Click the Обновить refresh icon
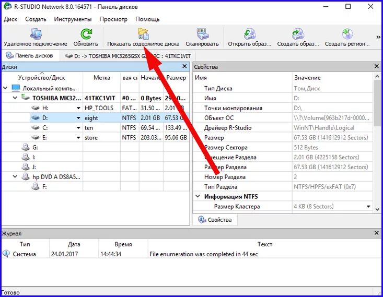This screenshot has height=297, width=383. [x=86, y=34]
